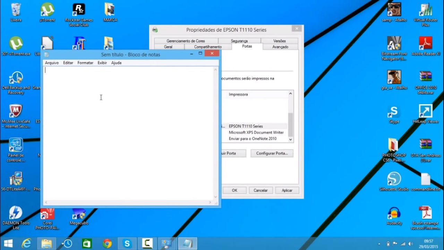Switch to the Segurança tab
Screen dimensions: 444x250
(x=239, y=41)
